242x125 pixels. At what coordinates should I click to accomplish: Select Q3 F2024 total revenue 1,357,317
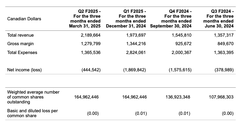pos(224,35)
